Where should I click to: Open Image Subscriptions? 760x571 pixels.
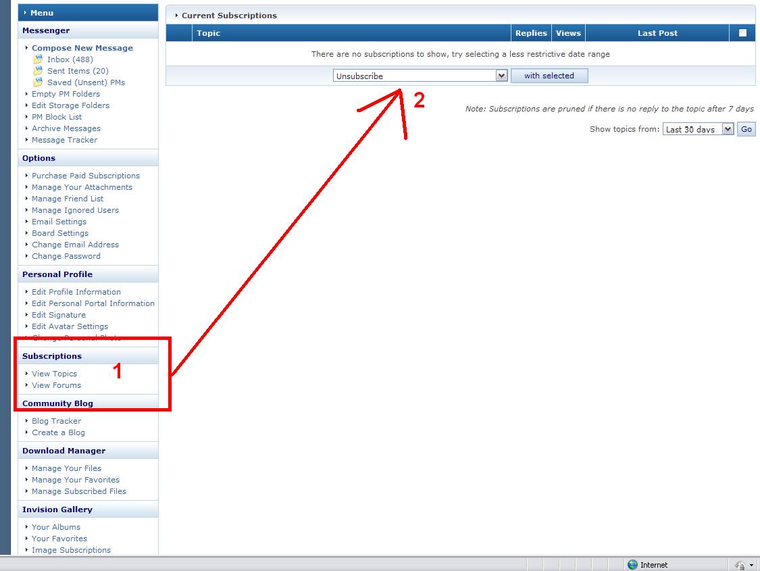coord(71,550)
